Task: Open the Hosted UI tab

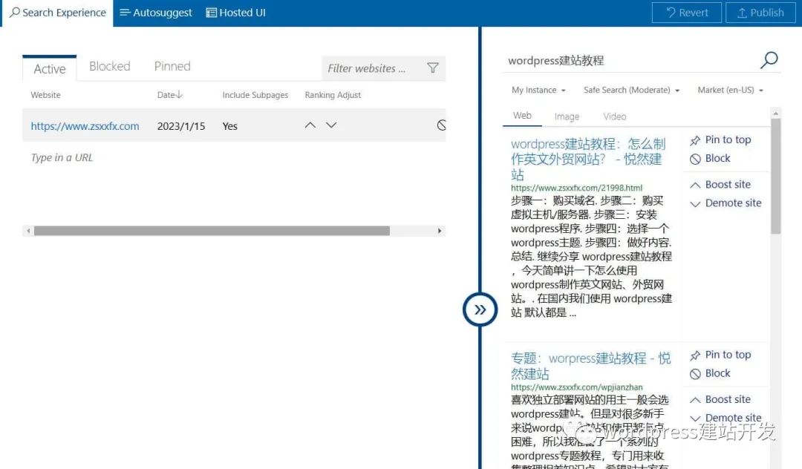Action: click(236, 13)
